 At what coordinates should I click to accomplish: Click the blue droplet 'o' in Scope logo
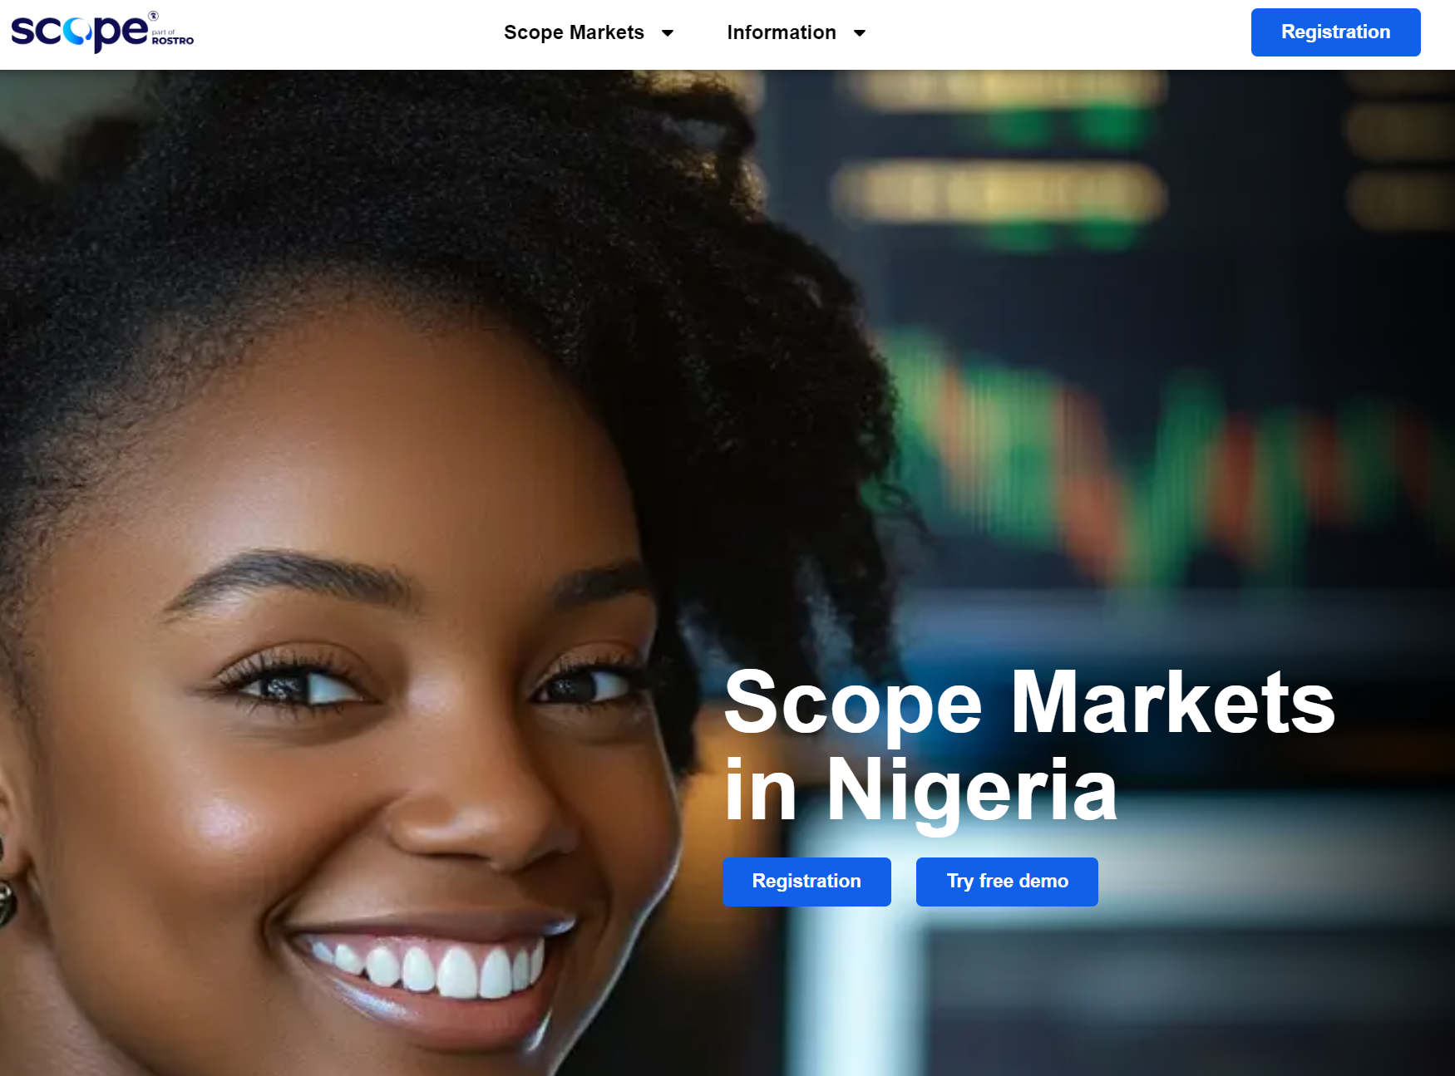coord(76,32)
